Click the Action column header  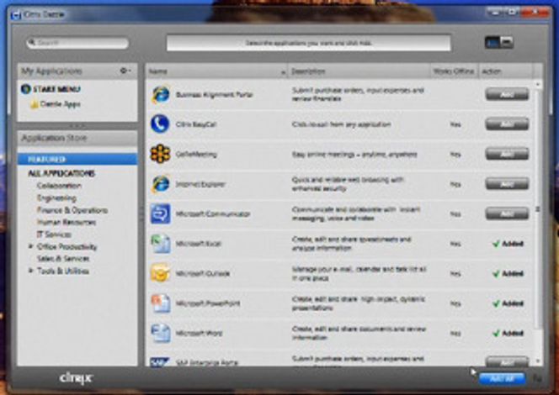pyautogui.click(x=505, y=71)
